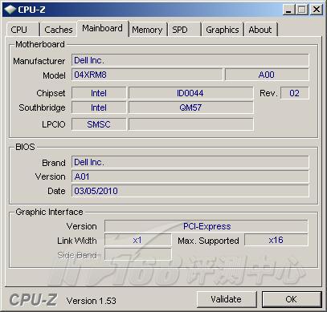The image size is (327, 312).
Task: Click the Max. Supported x16 field
Action: (x=276, y=240)
